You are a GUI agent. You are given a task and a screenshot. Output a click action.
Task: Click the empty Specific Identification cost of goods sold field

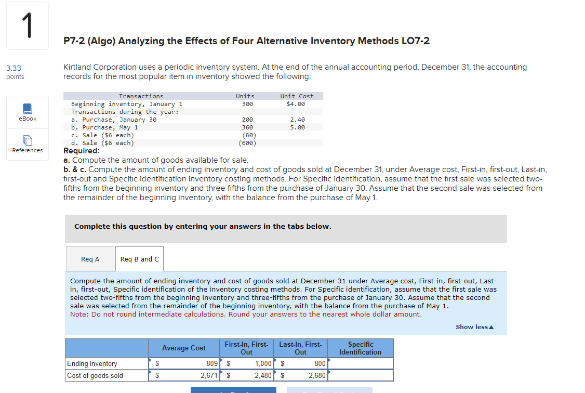361,375
